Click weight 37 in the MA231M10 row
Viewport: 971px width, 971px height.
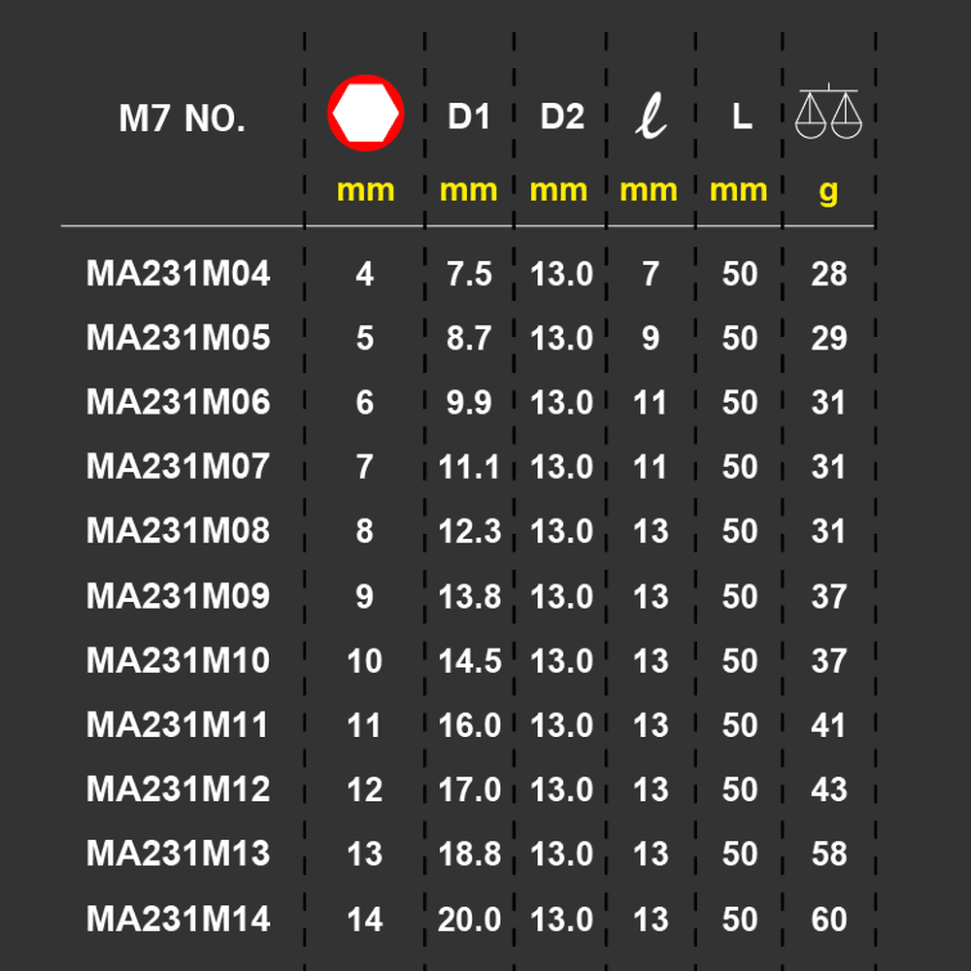click(829, 660)
